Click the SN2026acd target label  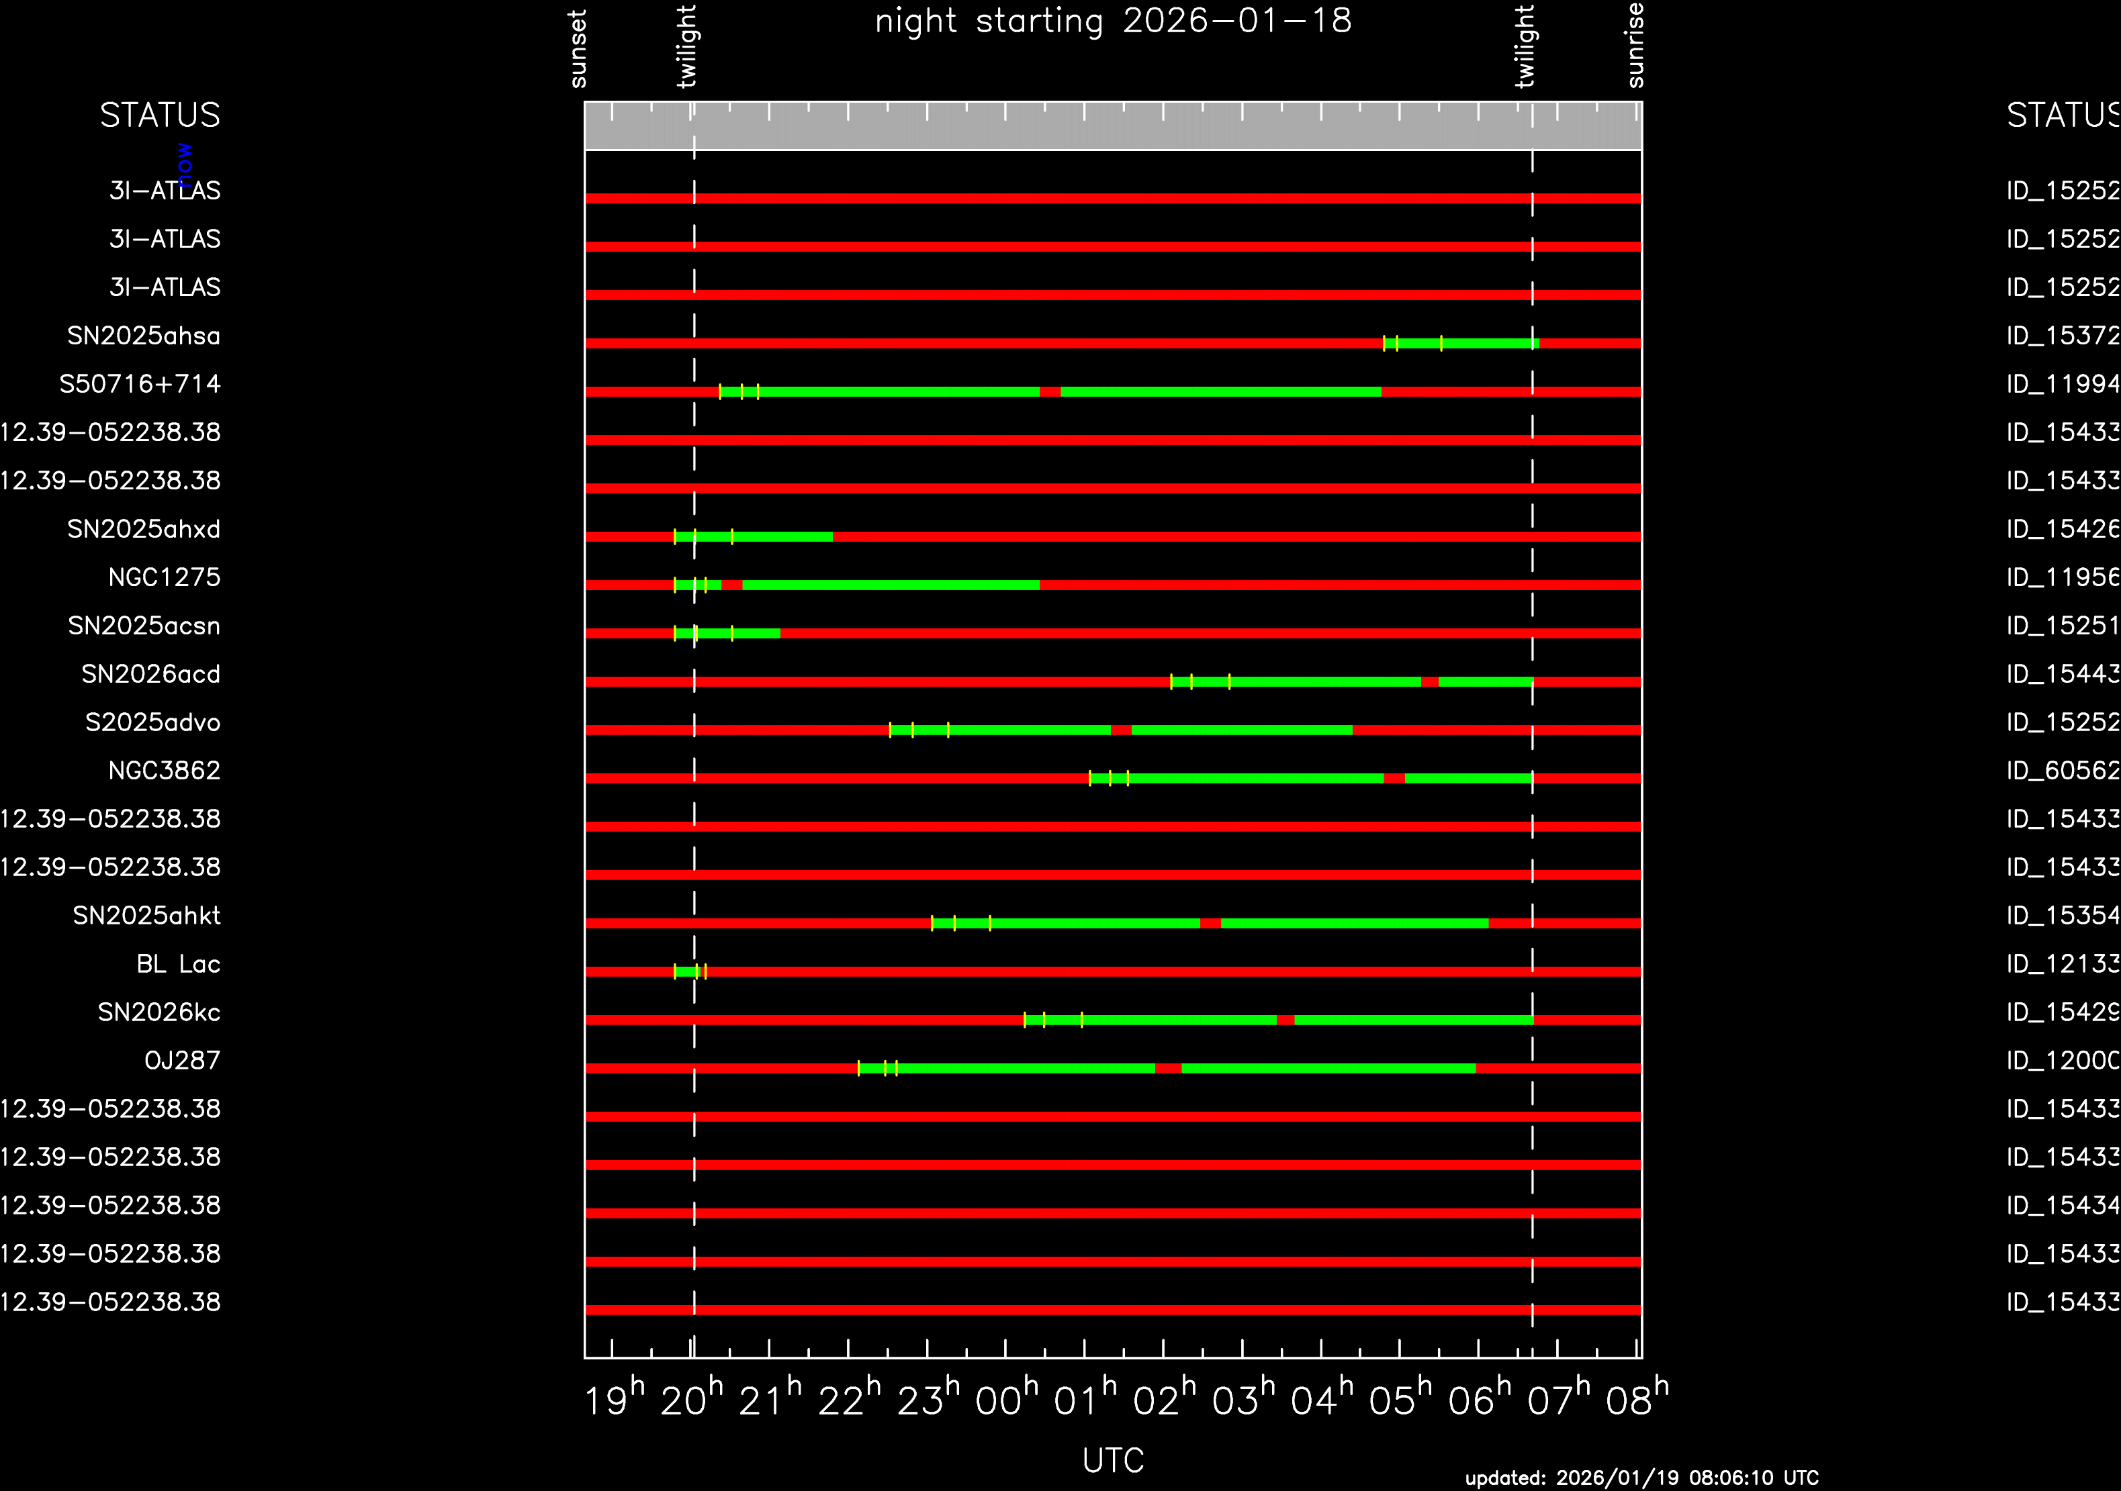coord(150,675)
